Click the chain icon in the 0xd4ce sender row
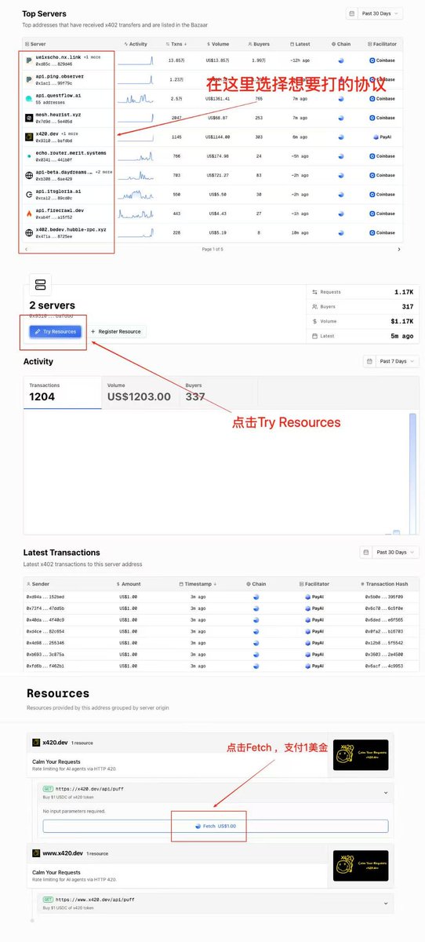Screen dimensions: 425x942 click(x=258, y=631)
